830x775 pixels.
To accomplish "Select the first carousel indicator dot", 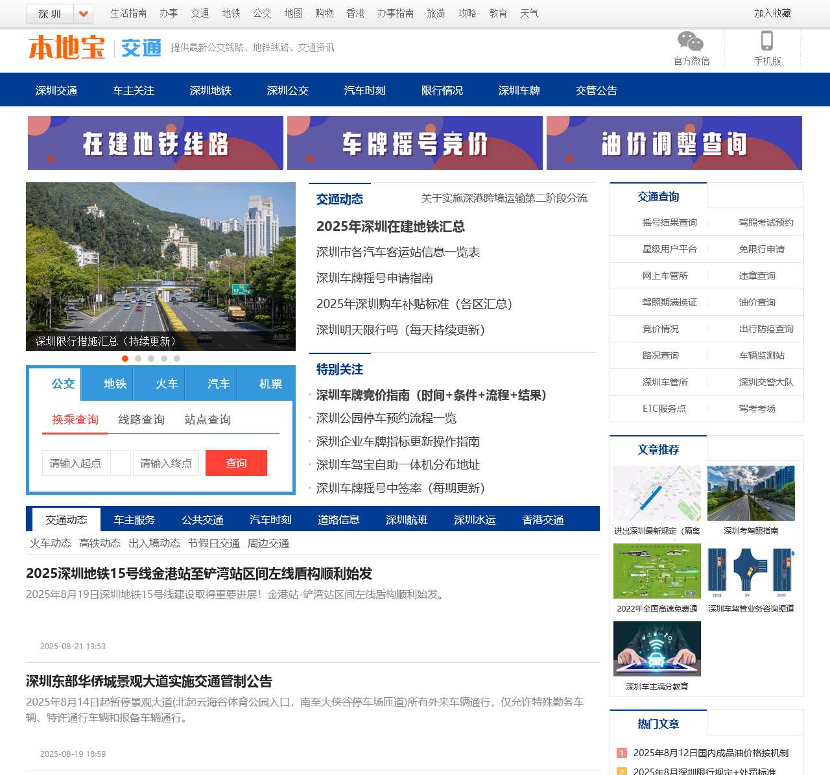I will point(125,359).
